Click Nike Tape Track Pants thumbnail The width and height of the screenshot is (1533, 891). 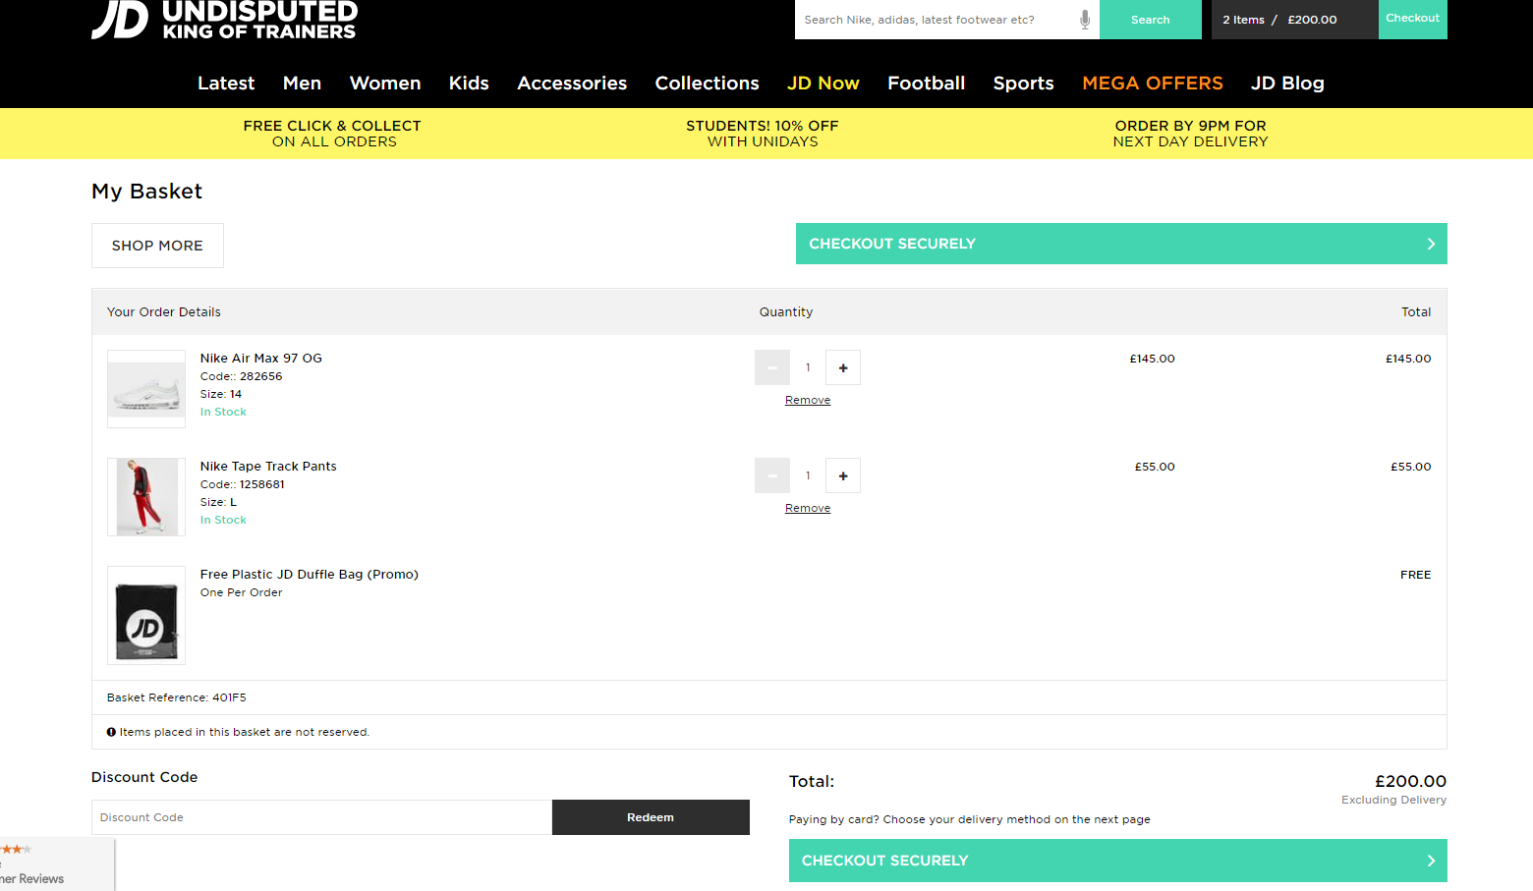tap(146, 497)
